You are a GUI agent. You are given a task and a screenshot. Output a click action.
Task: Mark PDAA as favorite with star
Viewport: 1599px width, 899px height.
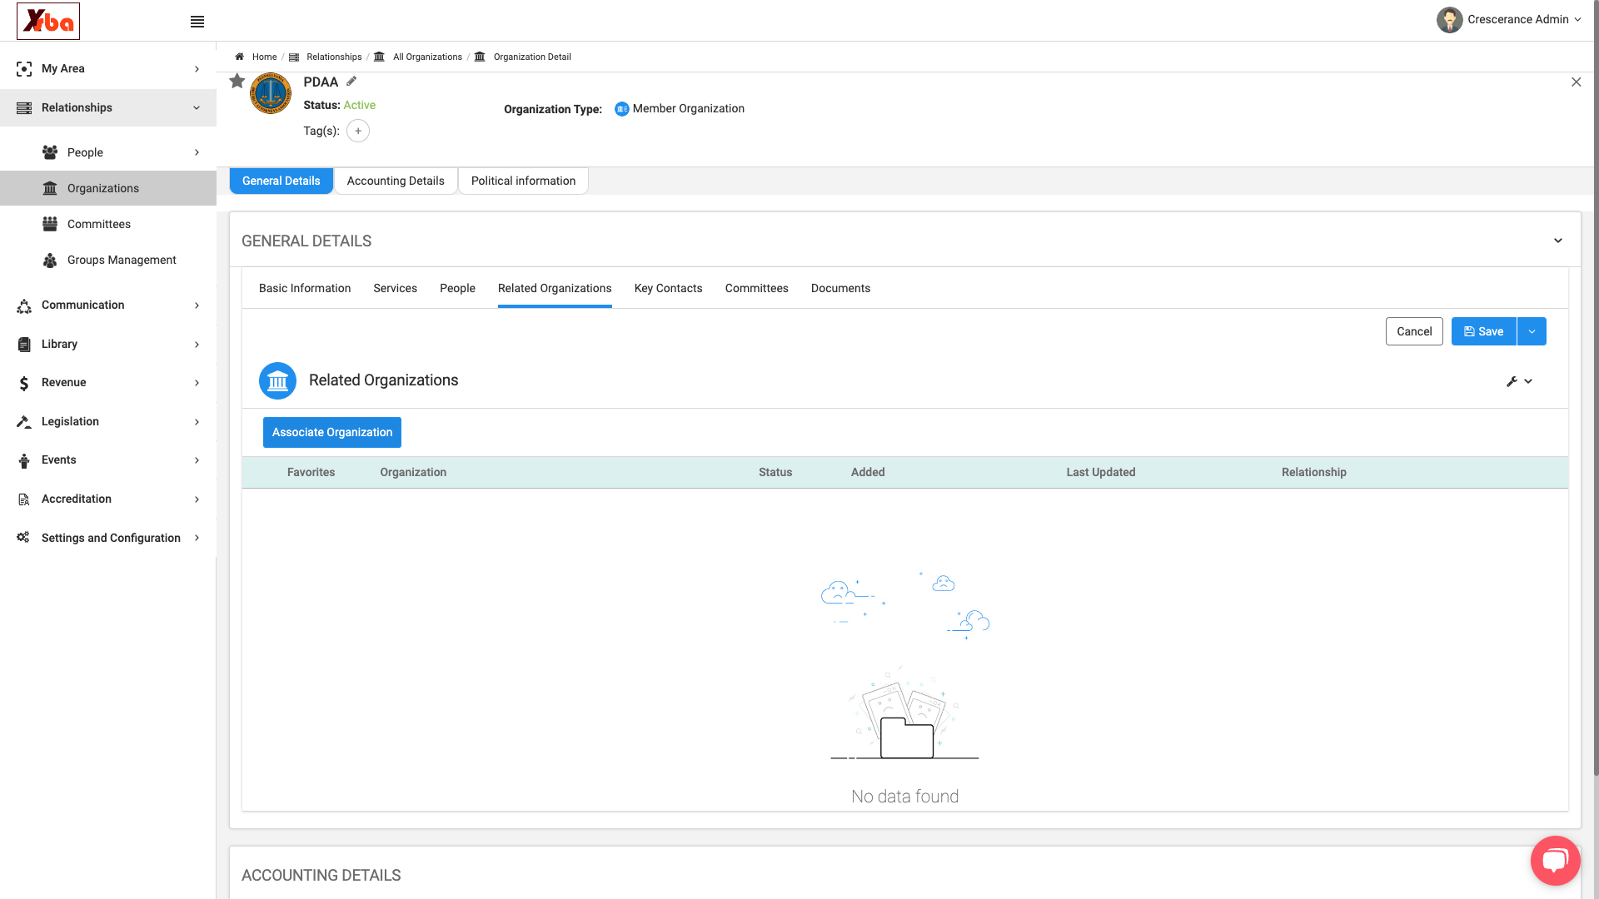coord(237,81)
